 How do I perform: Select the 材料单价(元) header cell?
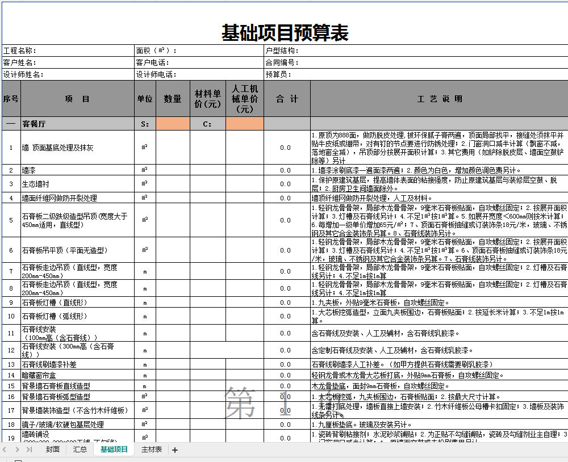click(208, 99)
